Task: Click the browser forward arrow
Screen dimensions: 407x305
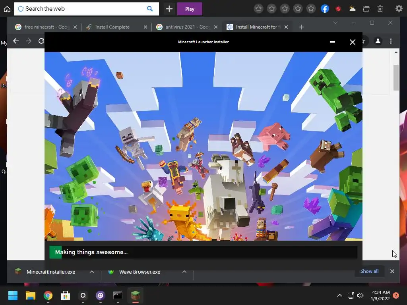Action: (x=29, y=41)
